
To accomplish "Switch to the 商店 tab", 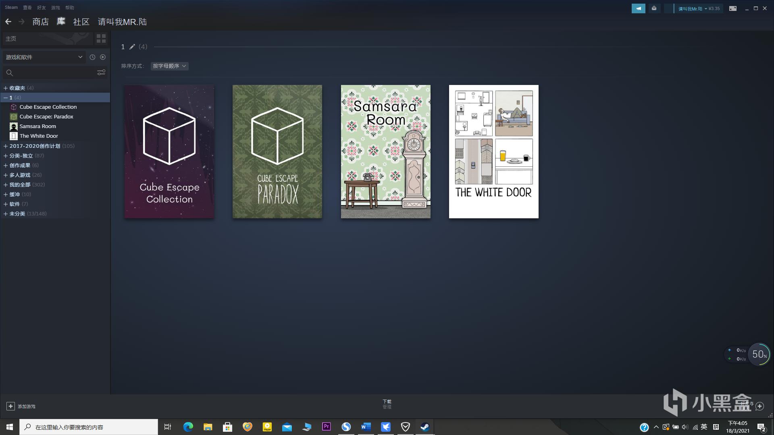I will [x=40, y=22].
